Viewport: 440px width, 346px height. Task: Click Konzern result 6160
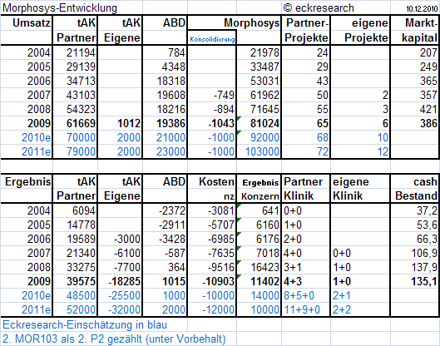point(268,225)
